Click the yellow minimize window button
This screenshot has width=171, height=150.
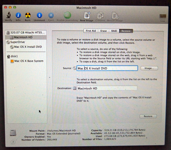click(10, 7)
